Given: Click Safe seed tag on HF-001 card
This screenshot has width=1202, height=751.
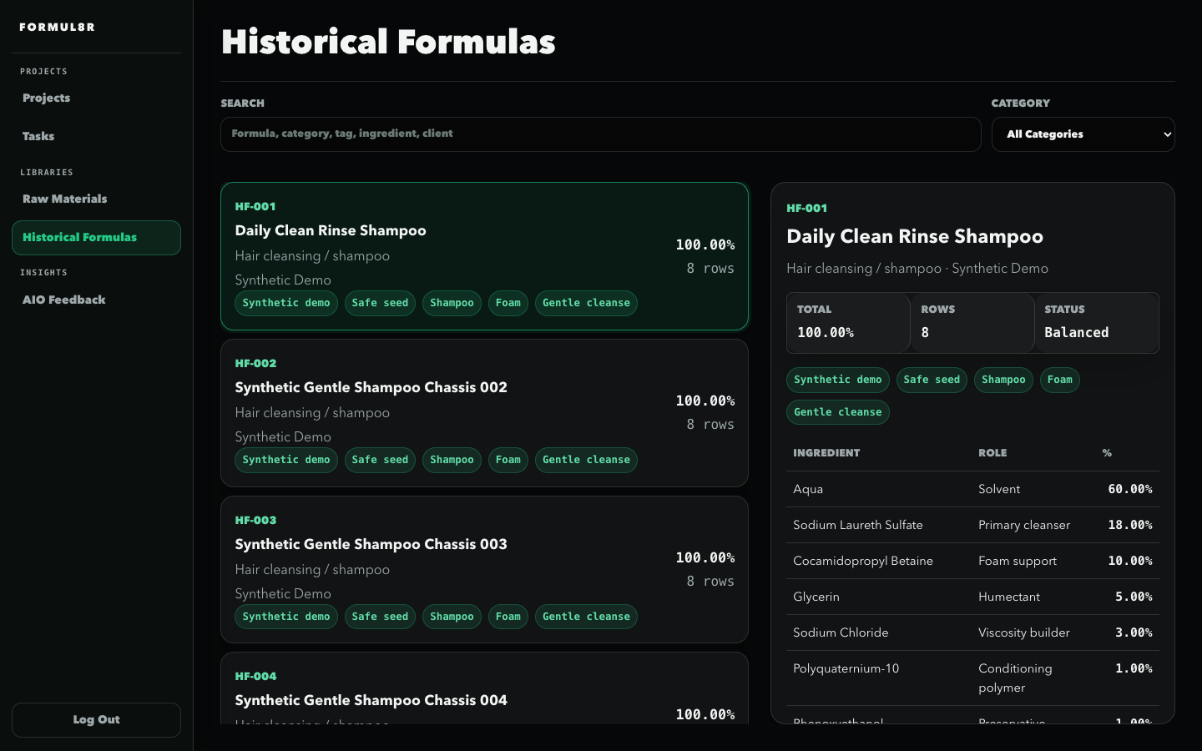Looking at the screenshot, I should [380, 303].
